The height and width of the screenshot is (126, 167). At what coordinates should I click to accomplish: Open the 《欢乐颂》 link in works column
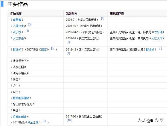[17, 32]
